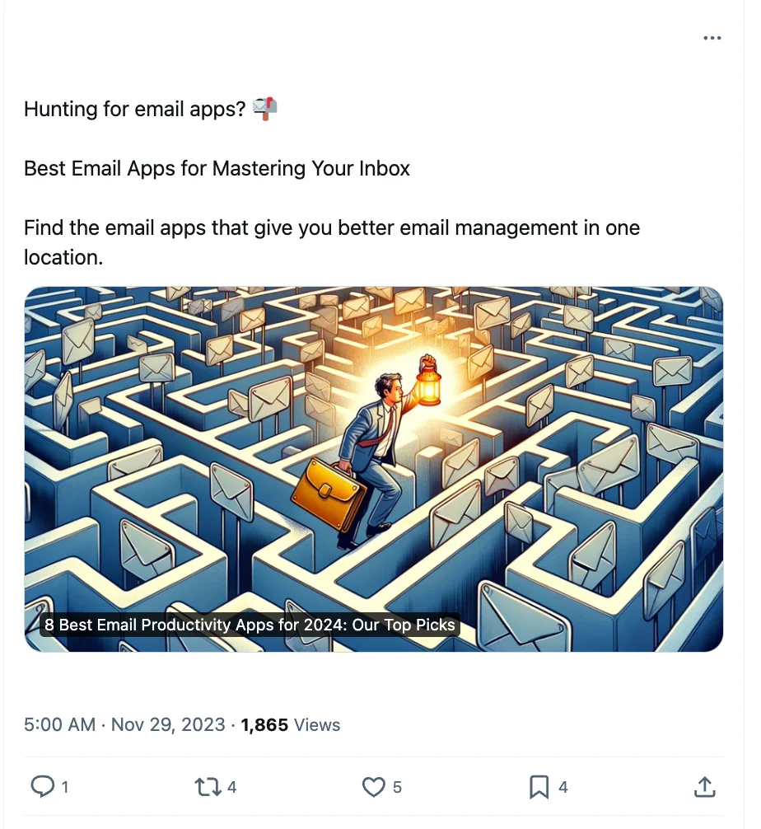
Task: Click the reply speech bubble icon
Action: [42, 787]
